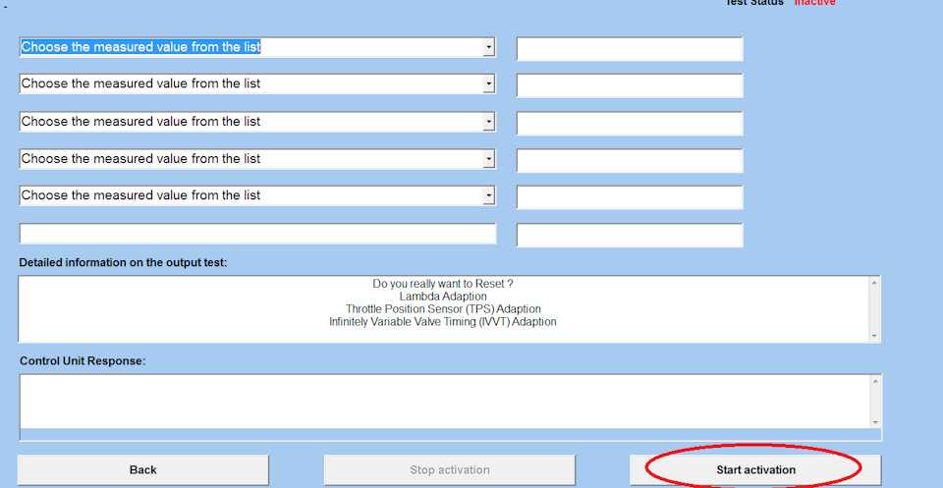This screenshot has height=488, width=943.
Task: Open the fifth measured value dropdown
Action: [488, 195]
